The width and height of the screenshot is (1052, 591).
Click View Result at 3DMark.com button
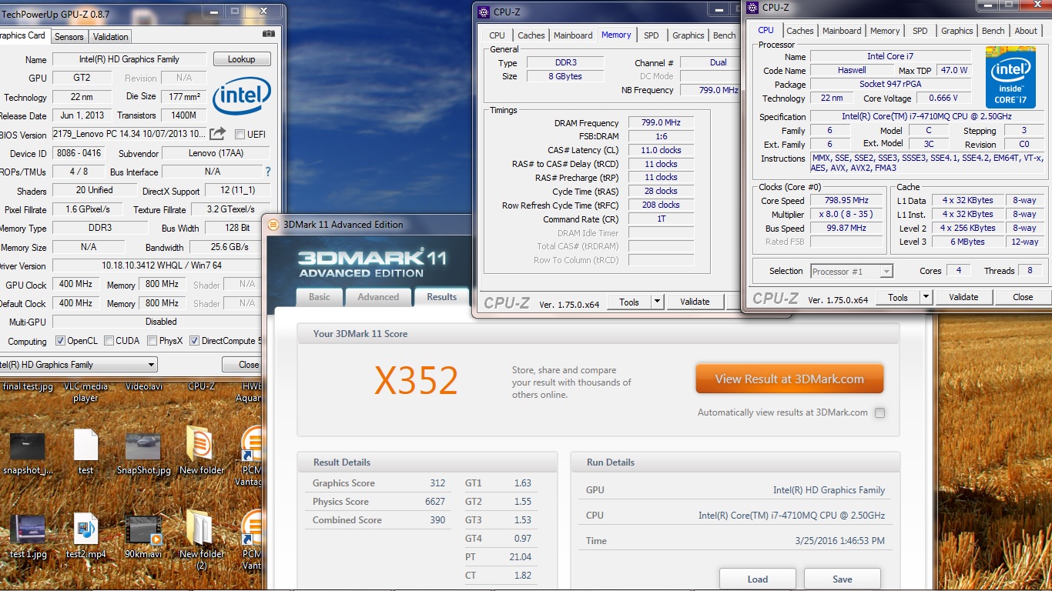(789, 379)
